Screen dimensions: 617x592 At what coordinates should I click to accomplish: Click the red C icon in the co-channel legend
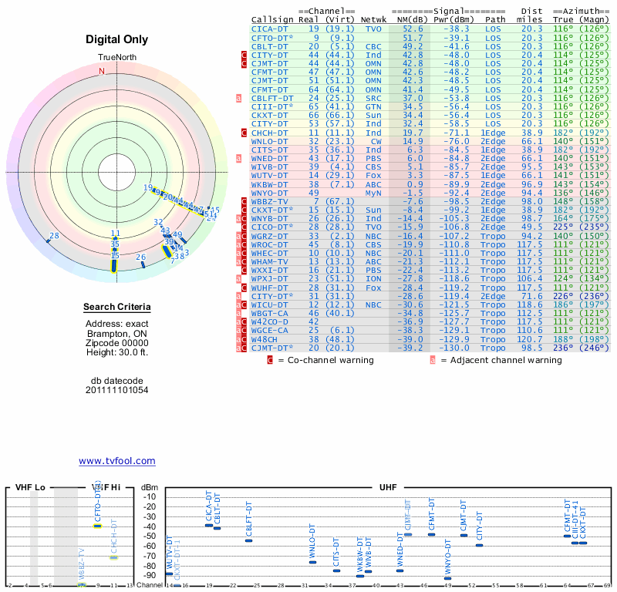point(270,360)
